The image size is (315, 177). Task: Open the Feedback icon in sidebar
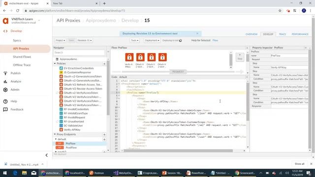tap(5, 109)
